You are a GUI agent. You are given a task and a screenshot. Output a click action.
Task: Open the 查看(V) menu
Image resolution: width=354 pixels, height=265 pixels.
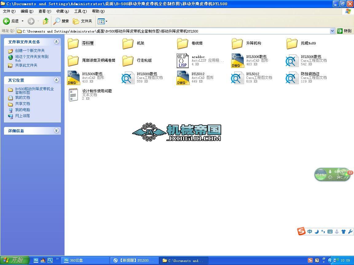(45, 11)
